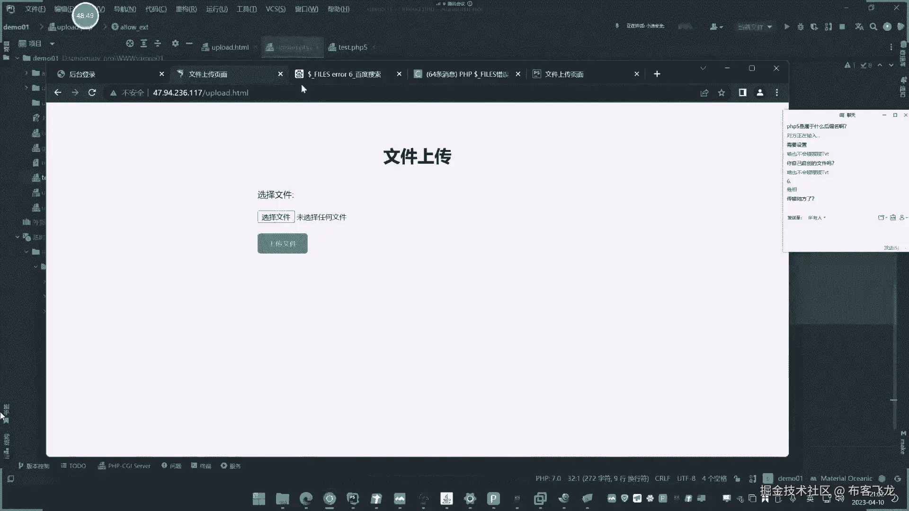The image size is (909, 511).
Task: Open the 代码(C) menu
Action: click(156, 9)
